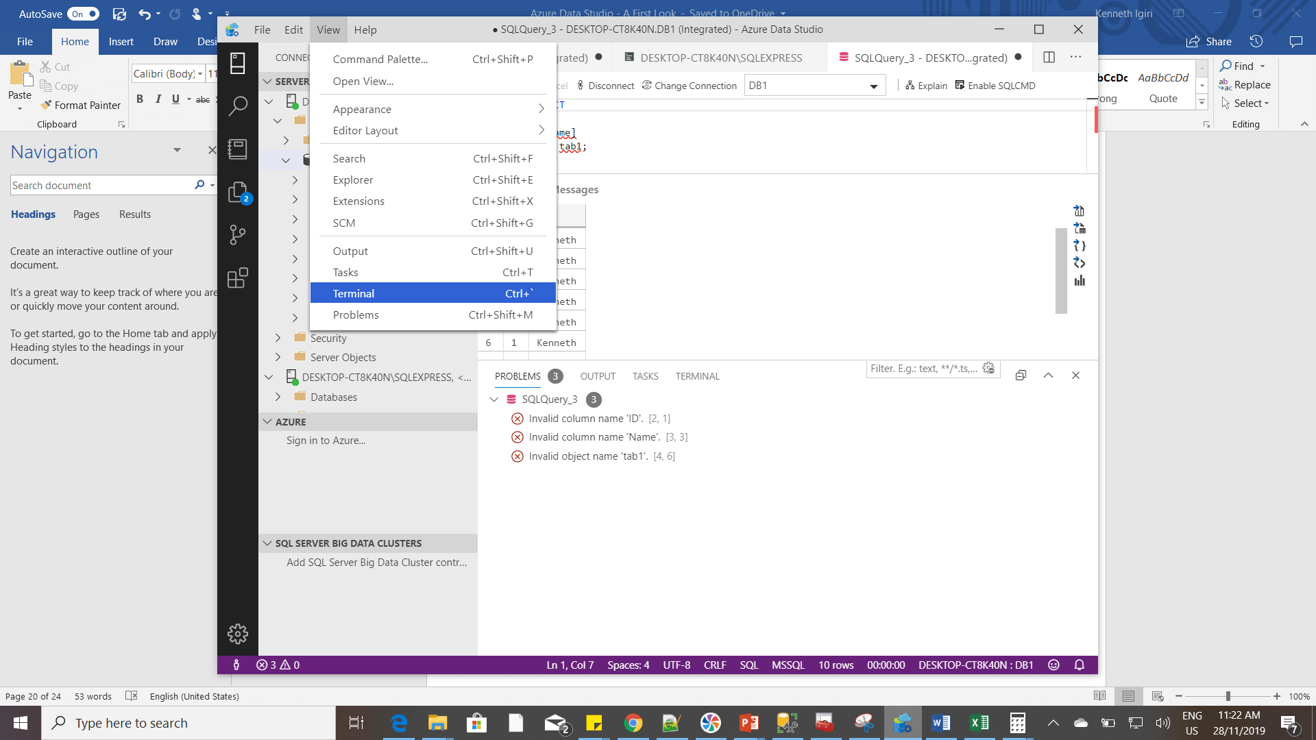Expand the Security folder
This screenshot has width=1316, height=740.
pyautogui.click(x=278, y=338)
